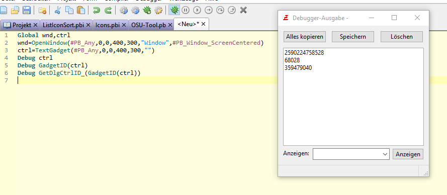The height and width of the screenshot is (195, 447).
Task: Click the Speichern button in debugger output
Action: pyautogui.click(x=353, y=37)
